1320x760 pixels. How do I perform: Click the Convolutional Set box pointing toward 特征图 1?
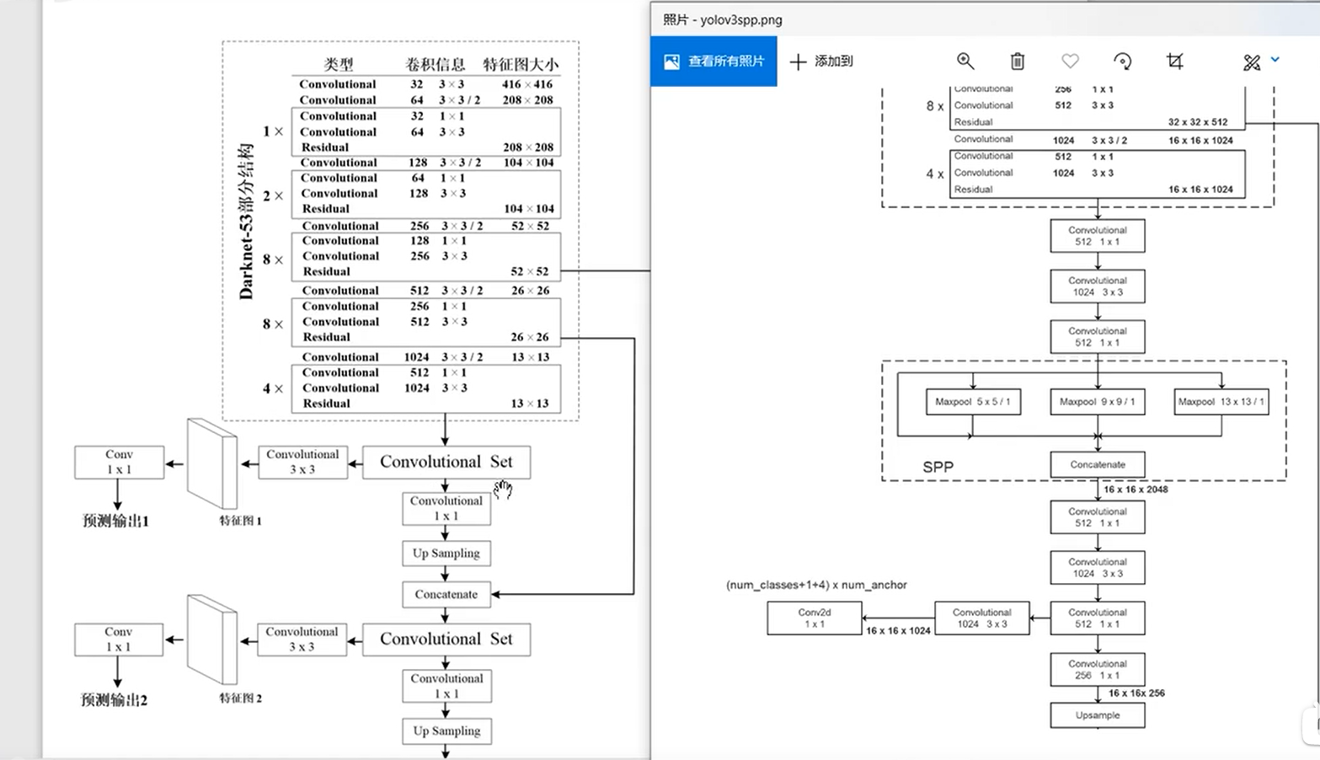[446, 463]
